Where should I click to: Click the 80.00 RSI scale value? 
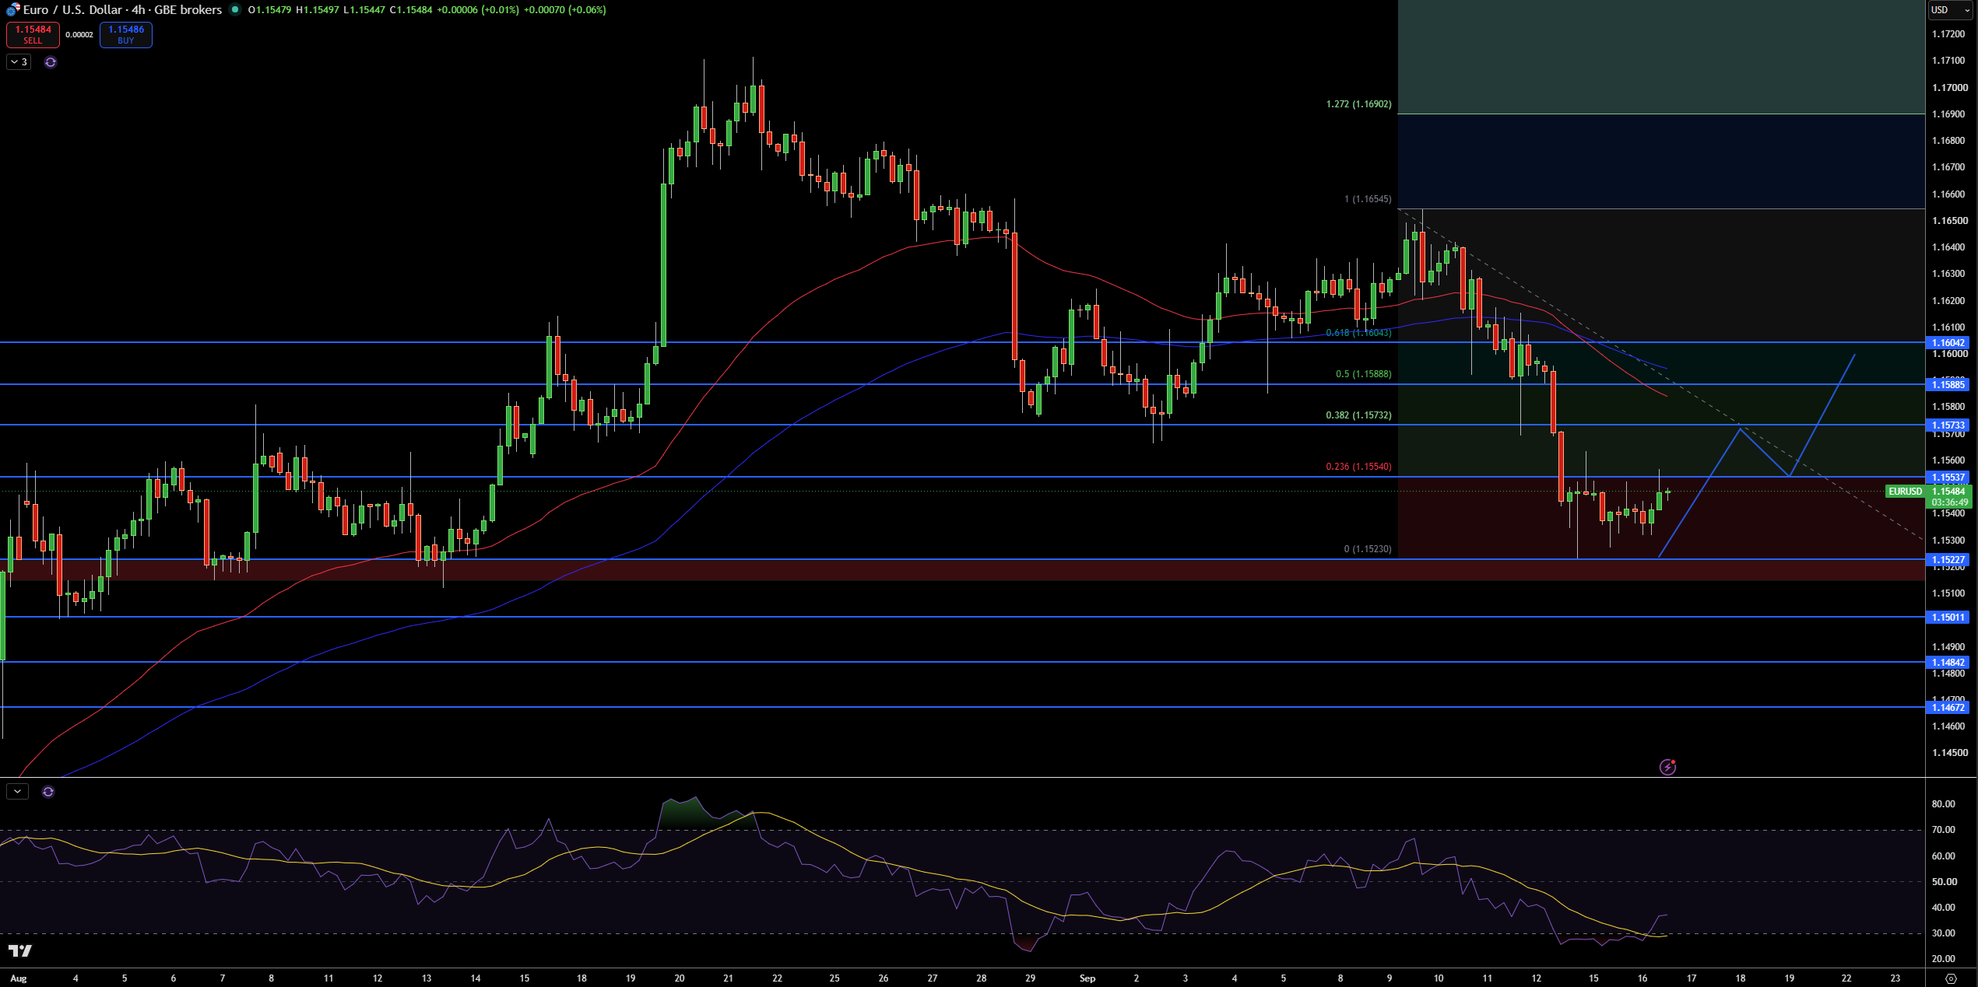point(1944,804)
